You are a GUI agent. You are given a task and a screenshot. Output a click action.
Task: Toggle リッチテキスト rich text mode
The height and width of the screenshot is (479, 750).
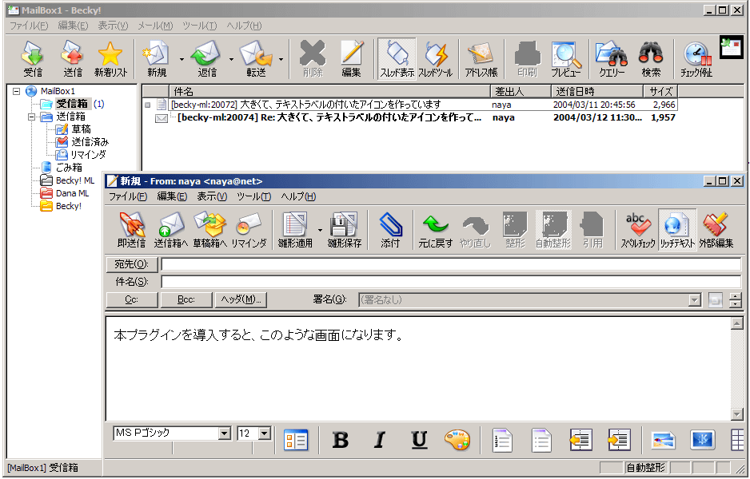click(677, 229)
